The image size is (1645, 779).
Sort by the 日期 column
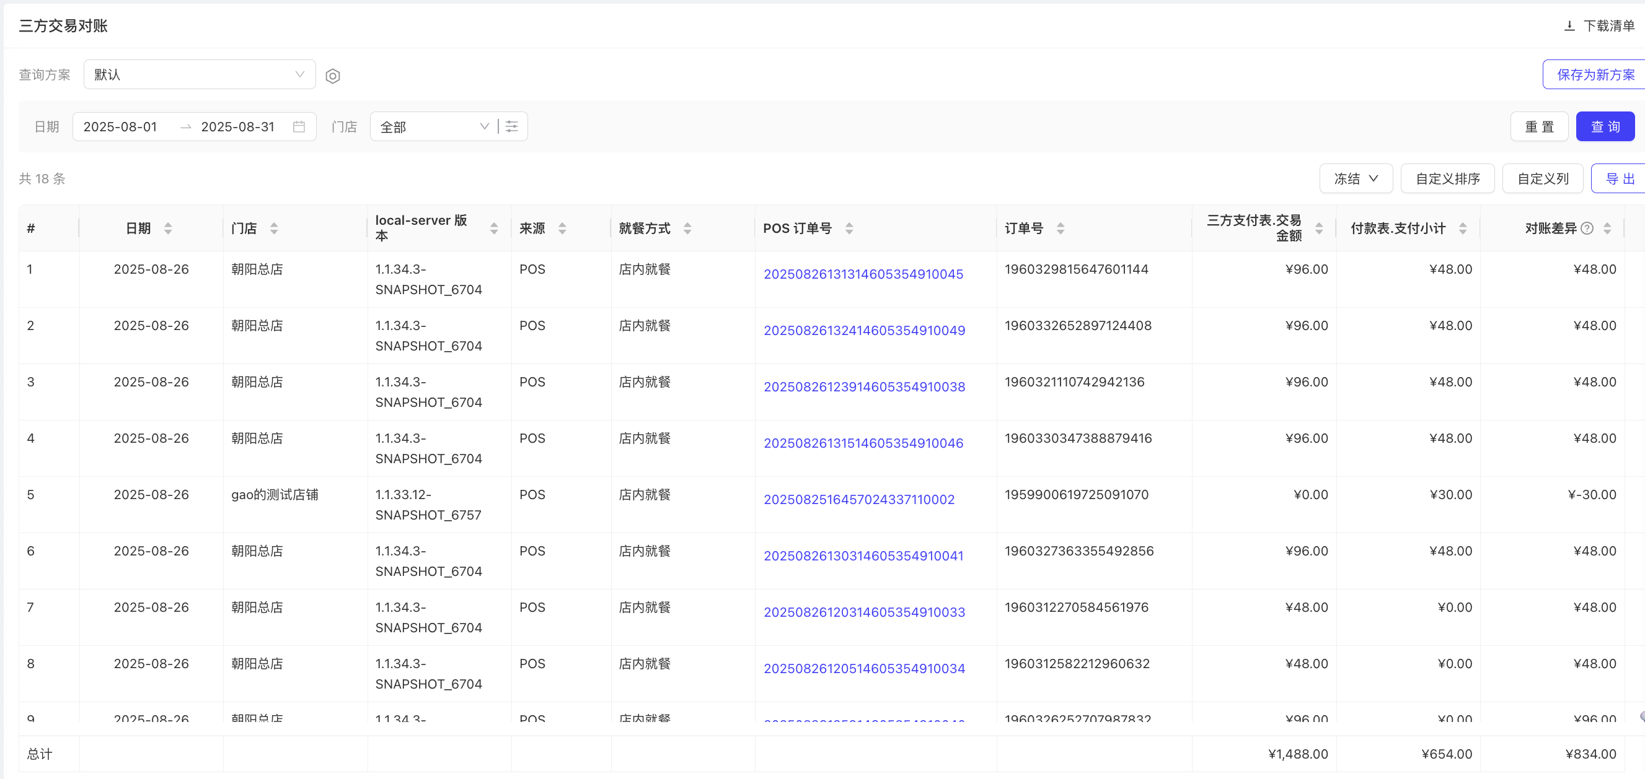(x=168, y=228)
